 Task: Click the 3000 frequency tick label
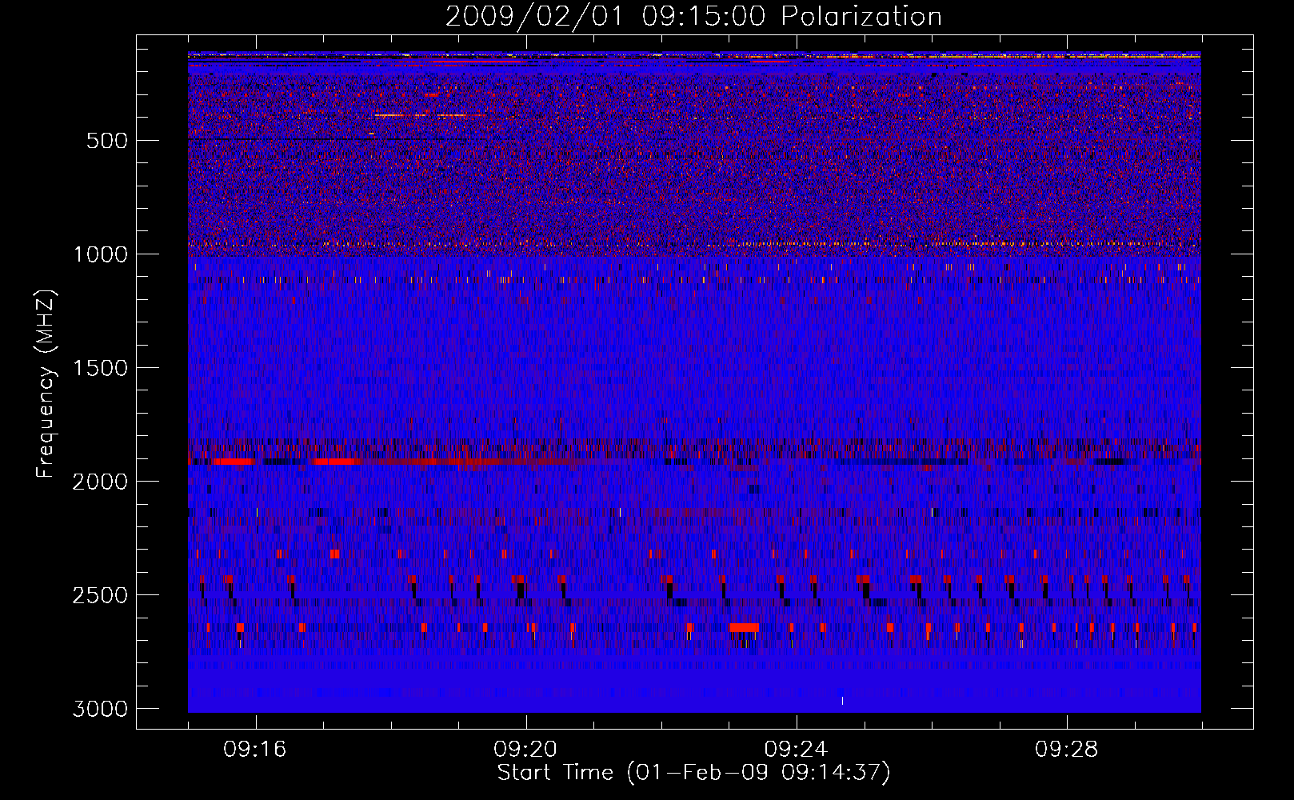(100, 709)
